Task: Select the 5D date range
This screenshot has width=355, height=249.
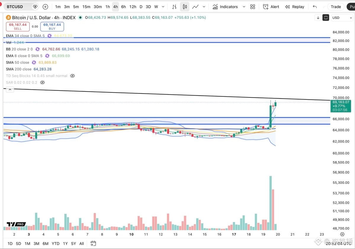Action: [18, 243]
